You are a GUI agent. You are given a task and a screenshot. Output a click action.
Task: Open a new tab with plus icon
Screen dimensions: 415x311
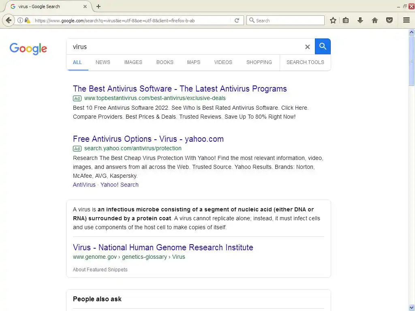(98, 6)
